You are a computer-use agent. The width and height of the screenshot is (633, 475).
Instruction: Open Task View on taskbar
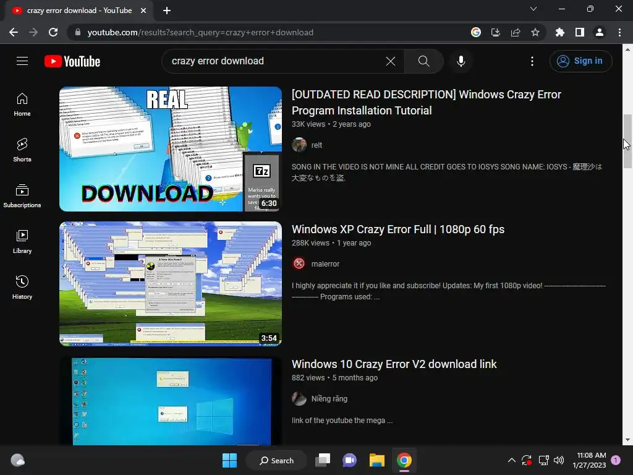323,460
